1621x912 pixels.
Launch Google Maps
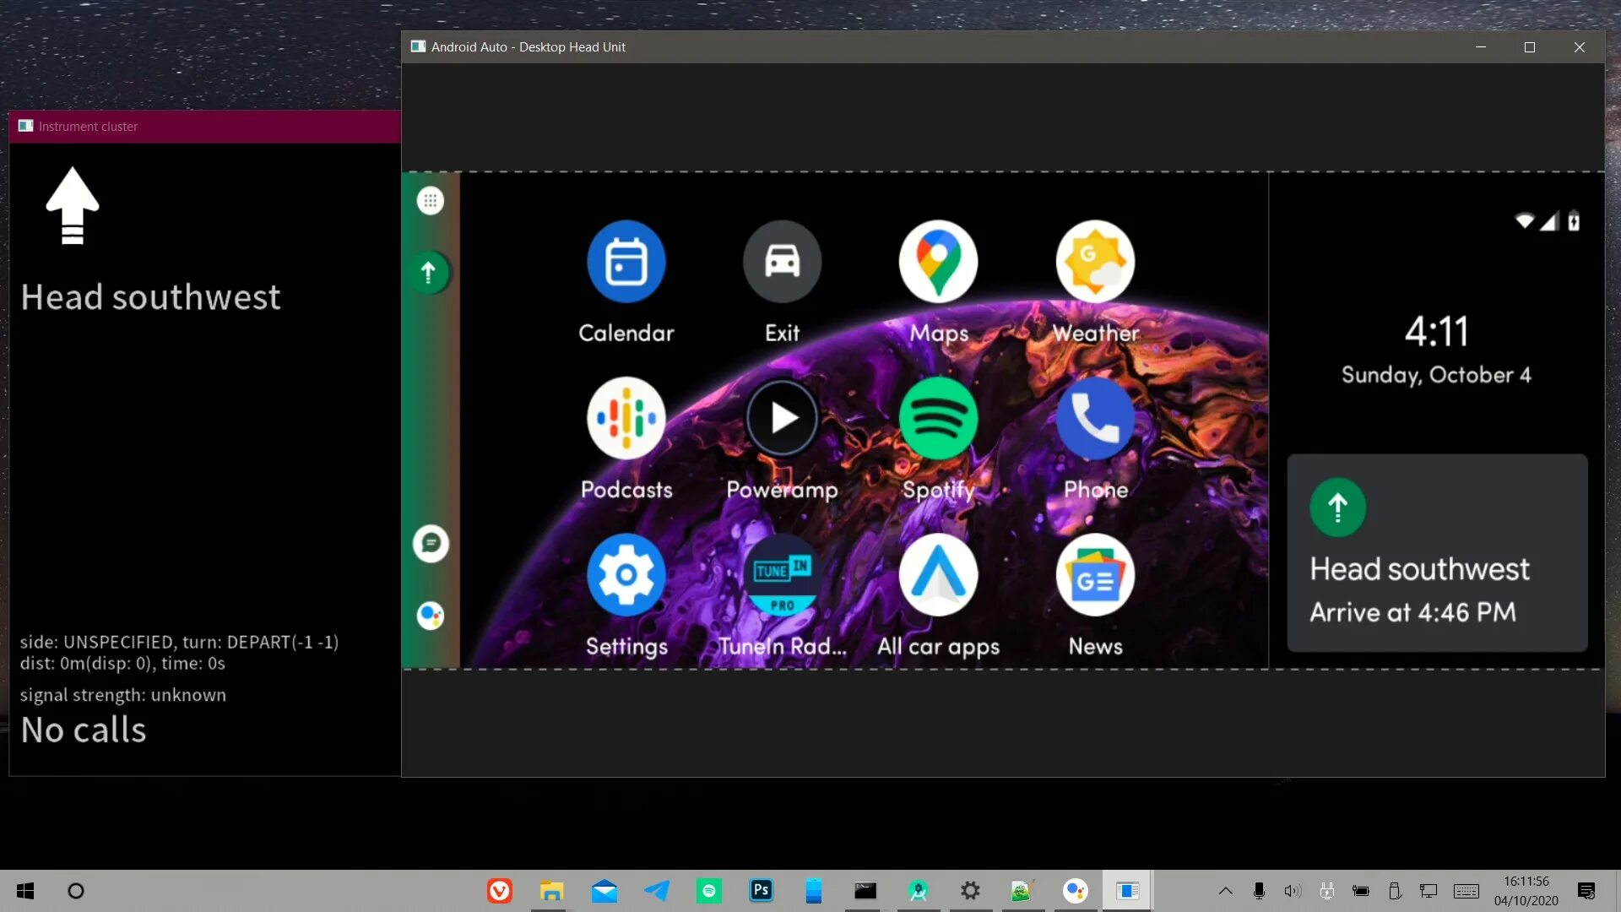pyautogui.click(x=938, y=262)
